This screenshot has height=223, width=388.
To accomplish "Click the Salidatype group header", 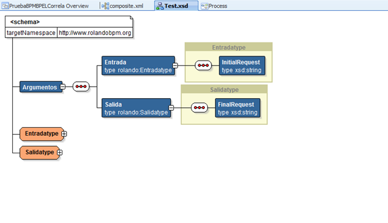I will click(x=224, y=90).
